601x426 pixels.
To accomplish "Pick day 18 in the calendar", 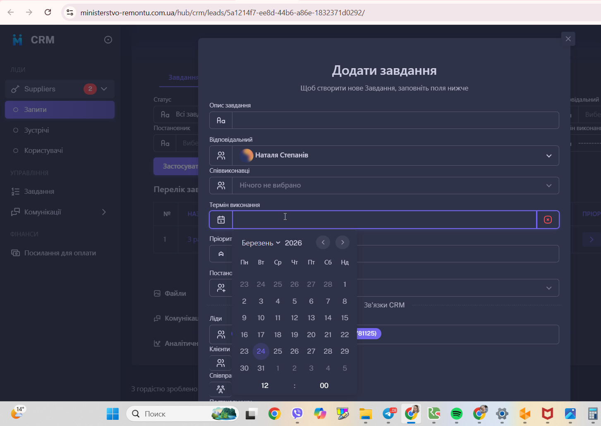I will (278, 335).
